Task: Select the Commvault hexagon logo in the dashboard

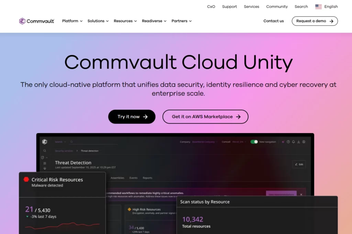Action: (x=45, y=142)
